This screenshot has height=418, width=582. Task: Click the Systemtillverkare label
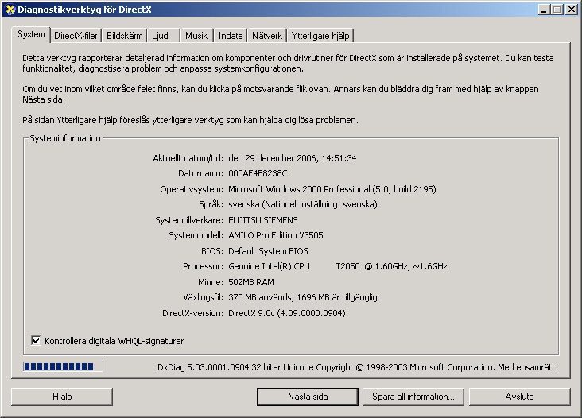click(x=189, y=220)
